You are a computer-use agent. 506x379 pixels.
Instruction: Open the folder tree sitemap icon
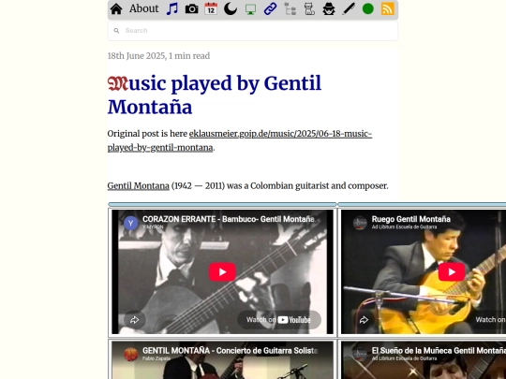click(290, 9)
